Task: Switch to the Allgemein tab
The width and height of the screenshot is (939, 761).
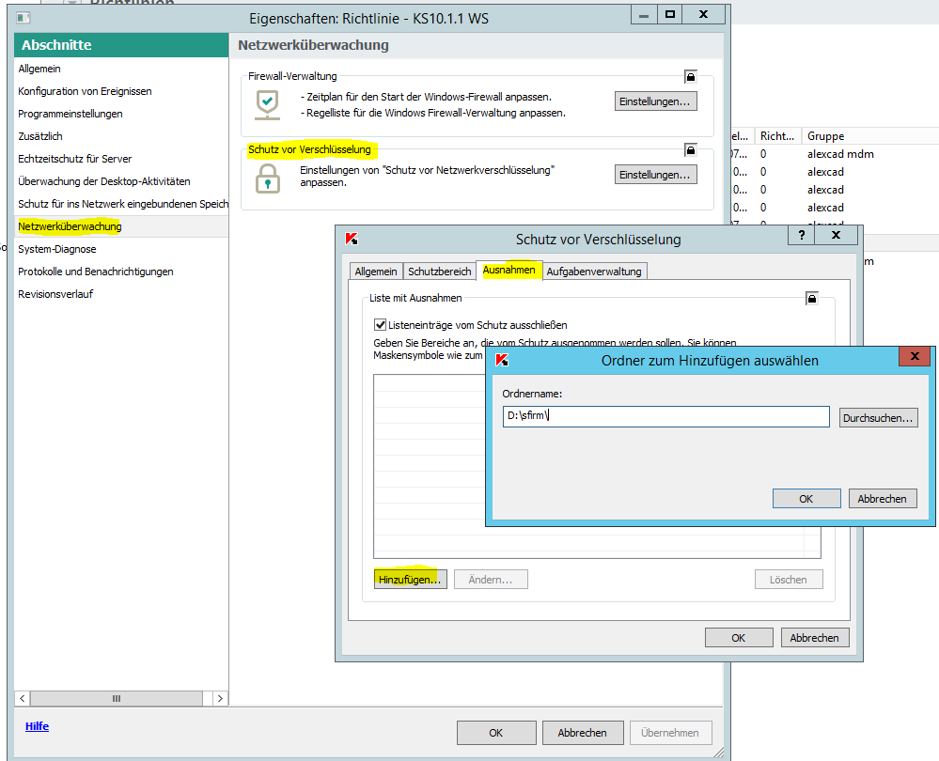Action: (x=375, y=272)
